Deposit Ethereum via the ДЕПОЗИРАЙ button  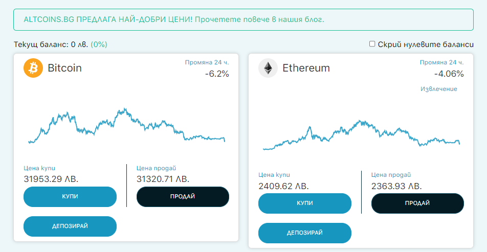pyautogui.click(x=305, y=233)
